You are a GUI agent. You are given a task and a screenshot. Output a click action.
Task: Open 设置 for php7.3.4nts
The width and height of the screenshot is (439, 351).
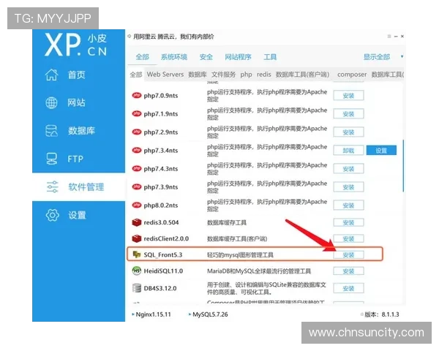(x=381, y=151)
